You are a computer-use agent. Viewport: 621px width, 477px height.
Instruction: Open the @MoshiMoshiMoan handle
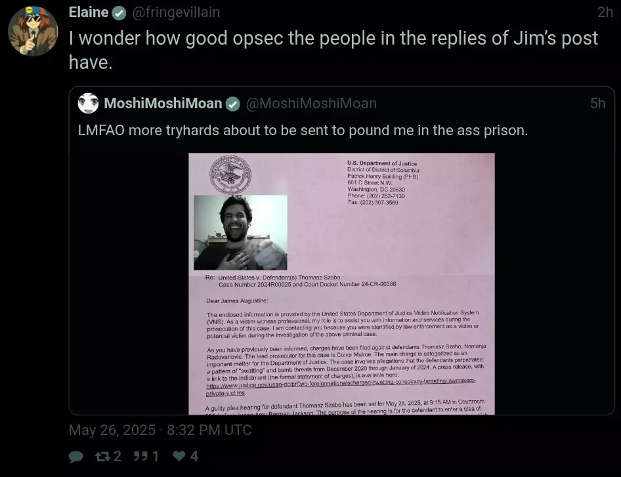(311, 103)
